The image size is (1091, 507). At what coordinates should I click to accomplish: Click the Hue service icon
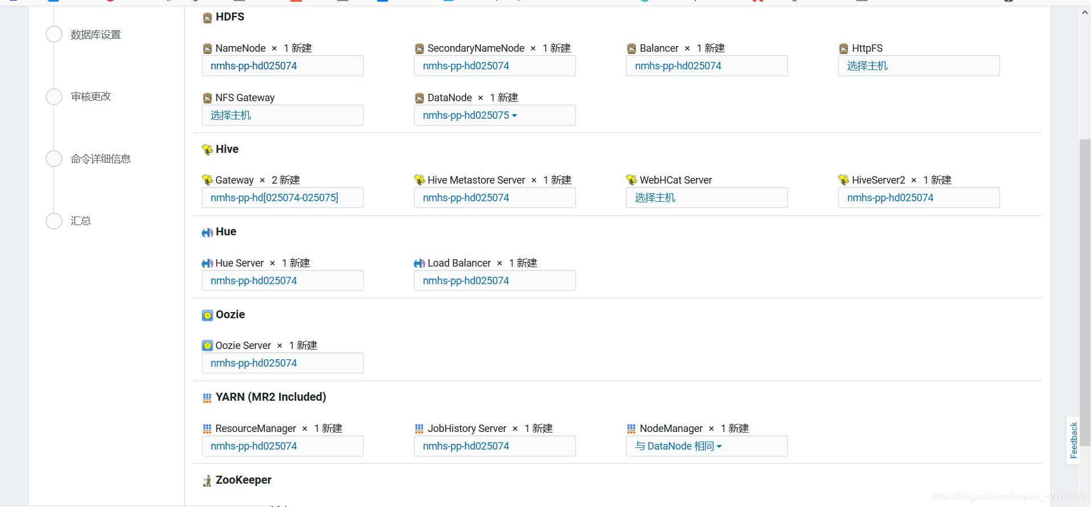[x=208, y=232]
